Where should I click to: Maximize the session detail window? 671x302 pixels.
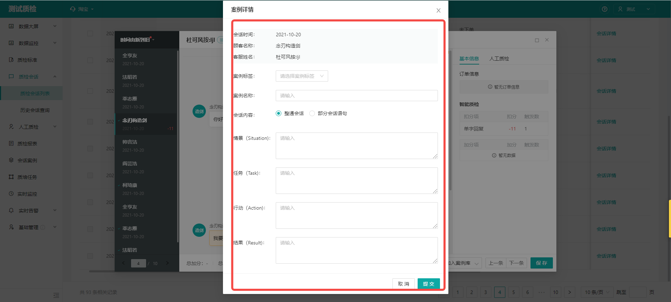(537, 40)
